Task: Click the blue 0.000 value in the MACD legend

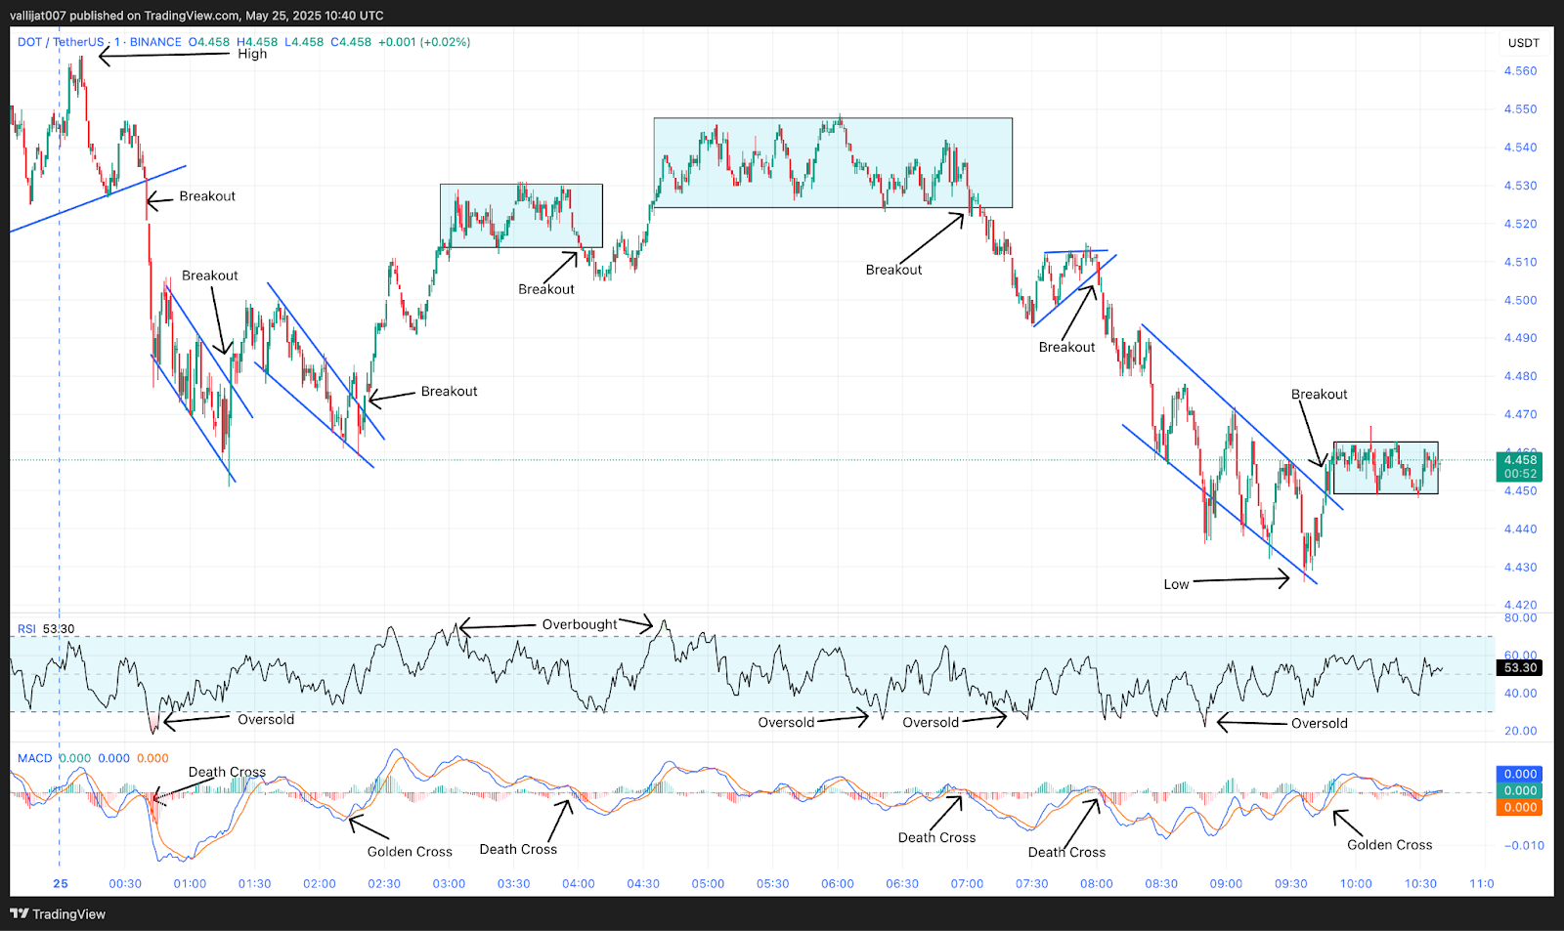Action: point(114,758)
